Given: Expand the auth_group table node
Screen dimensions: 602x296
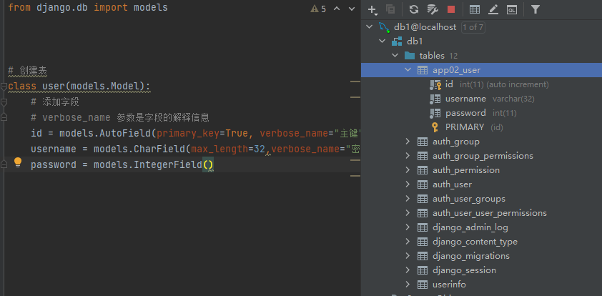Looking at the screenshot, I should 408,142.
